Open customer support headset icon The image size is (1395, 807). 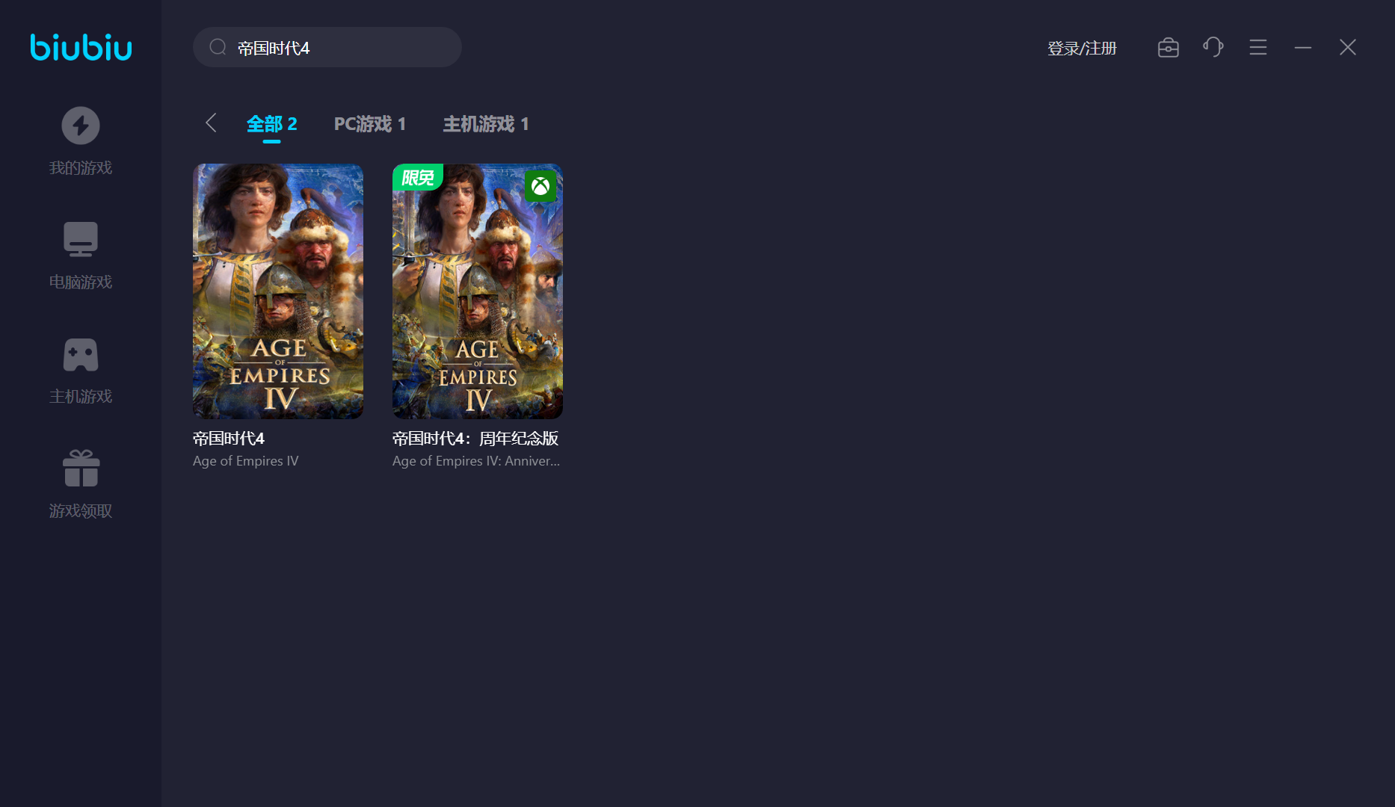coord(1213,48)
